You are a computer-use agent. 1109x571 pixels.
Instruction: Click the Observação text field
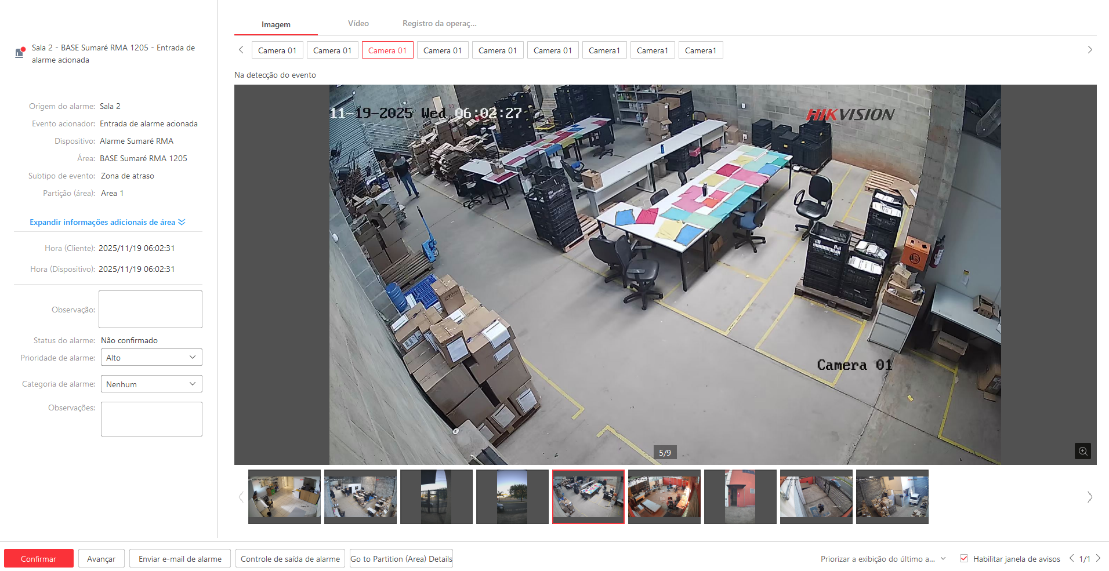pos(150,309)
